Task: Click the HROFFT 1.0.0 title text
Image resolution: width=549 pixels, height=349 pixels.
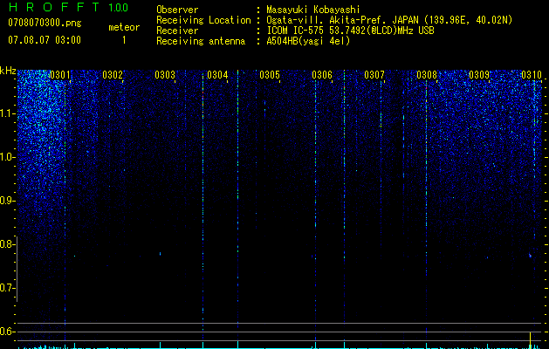Action: [x=68, y=7]
